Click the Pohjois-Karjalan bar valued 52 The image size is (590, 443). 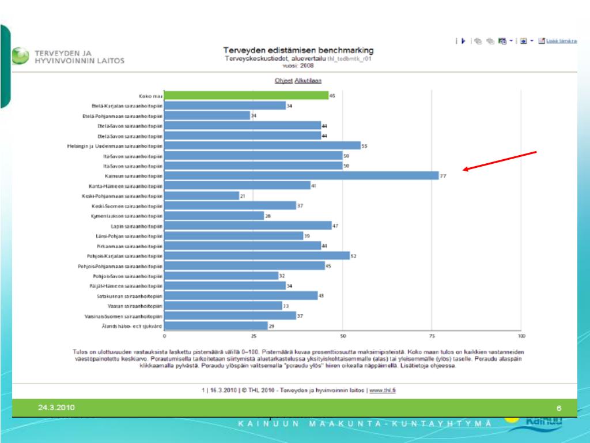tap(257, 256)
